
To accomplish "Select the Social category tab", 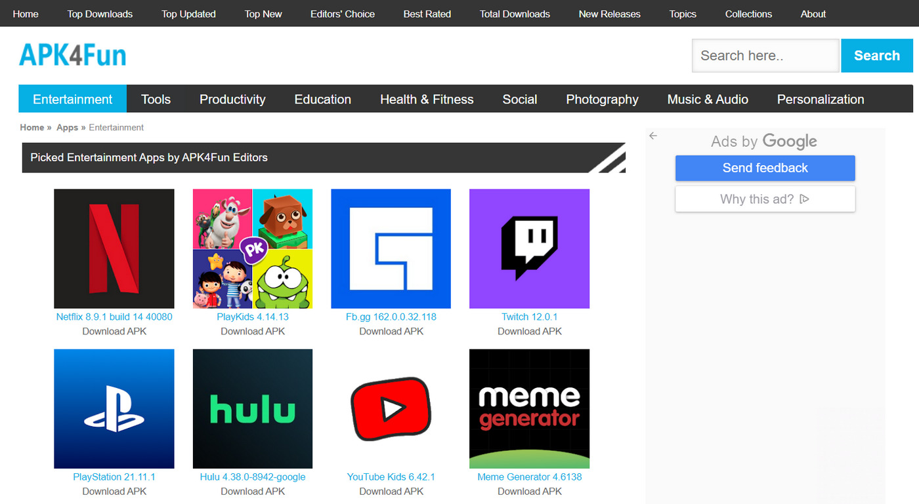I will pyautogui.click(x=520, y=99).
